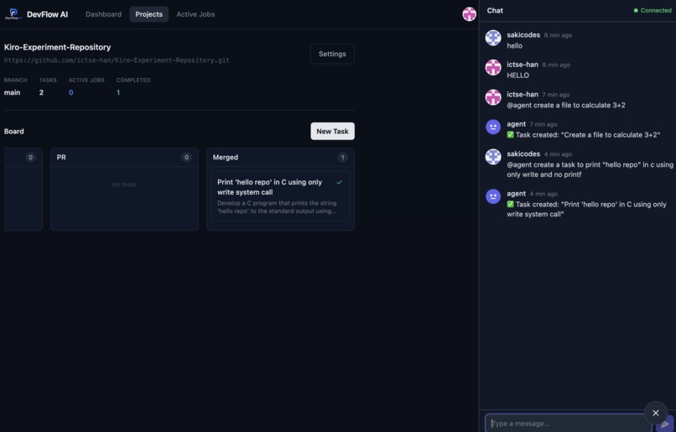
Task: Click the DevFlow AI logo icon
Action: [x=13, y=13]
